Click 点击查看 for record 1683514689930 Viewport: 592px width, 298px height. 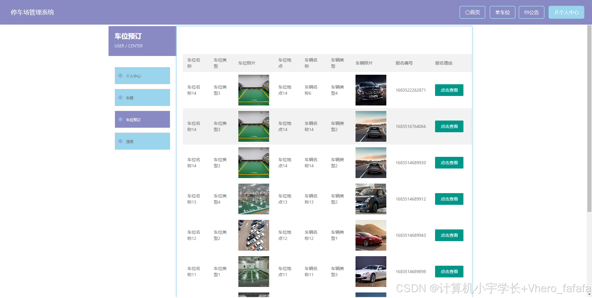tap(449, 163)
